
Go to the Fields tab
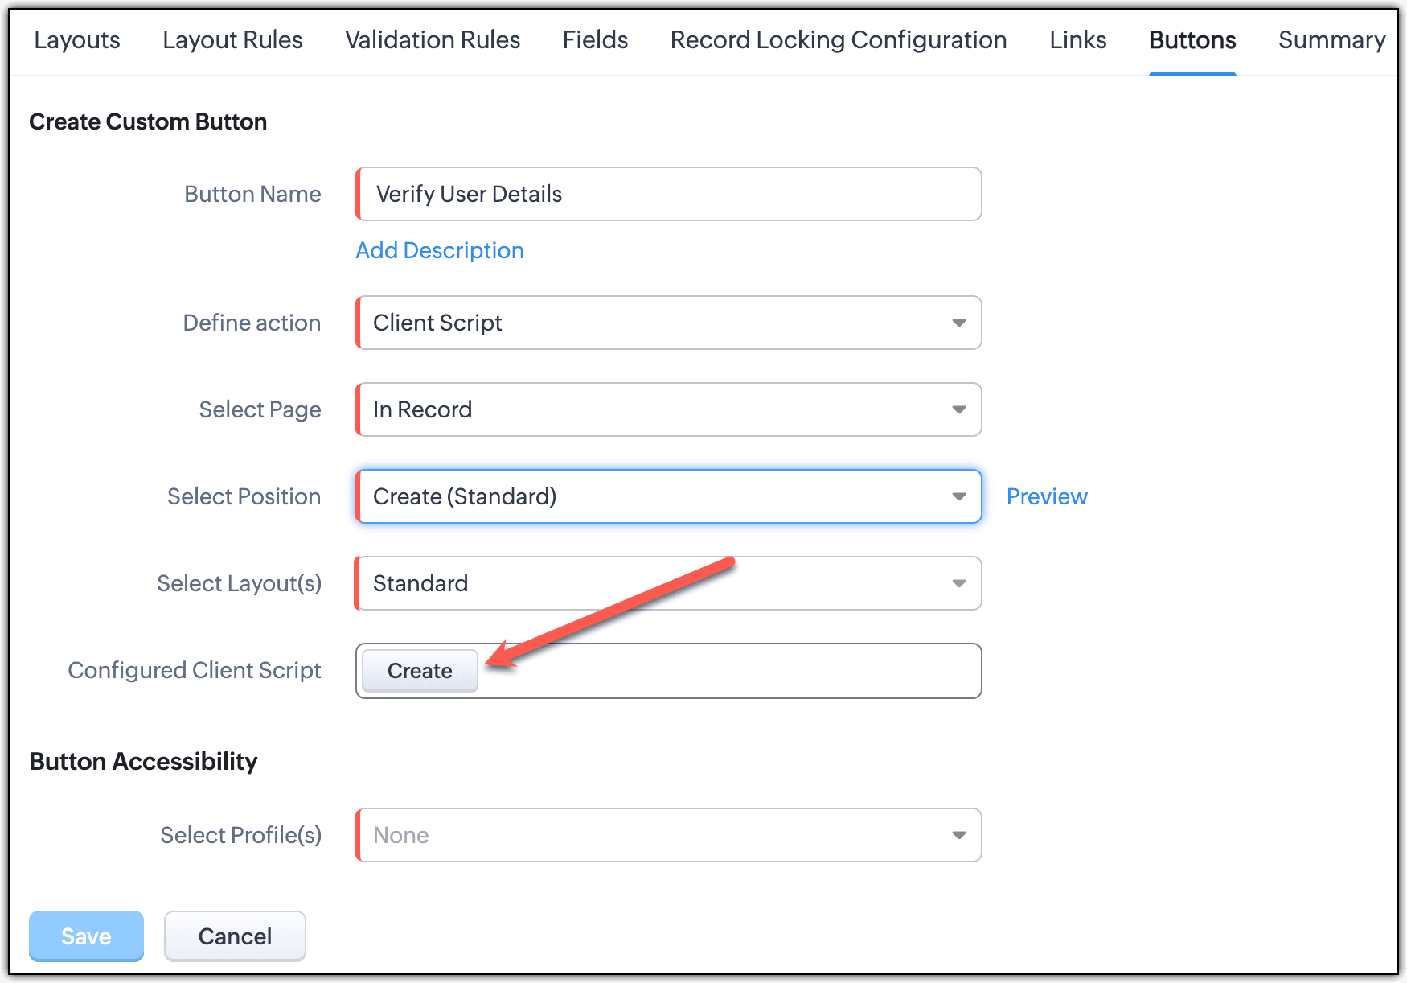[595, 40]
